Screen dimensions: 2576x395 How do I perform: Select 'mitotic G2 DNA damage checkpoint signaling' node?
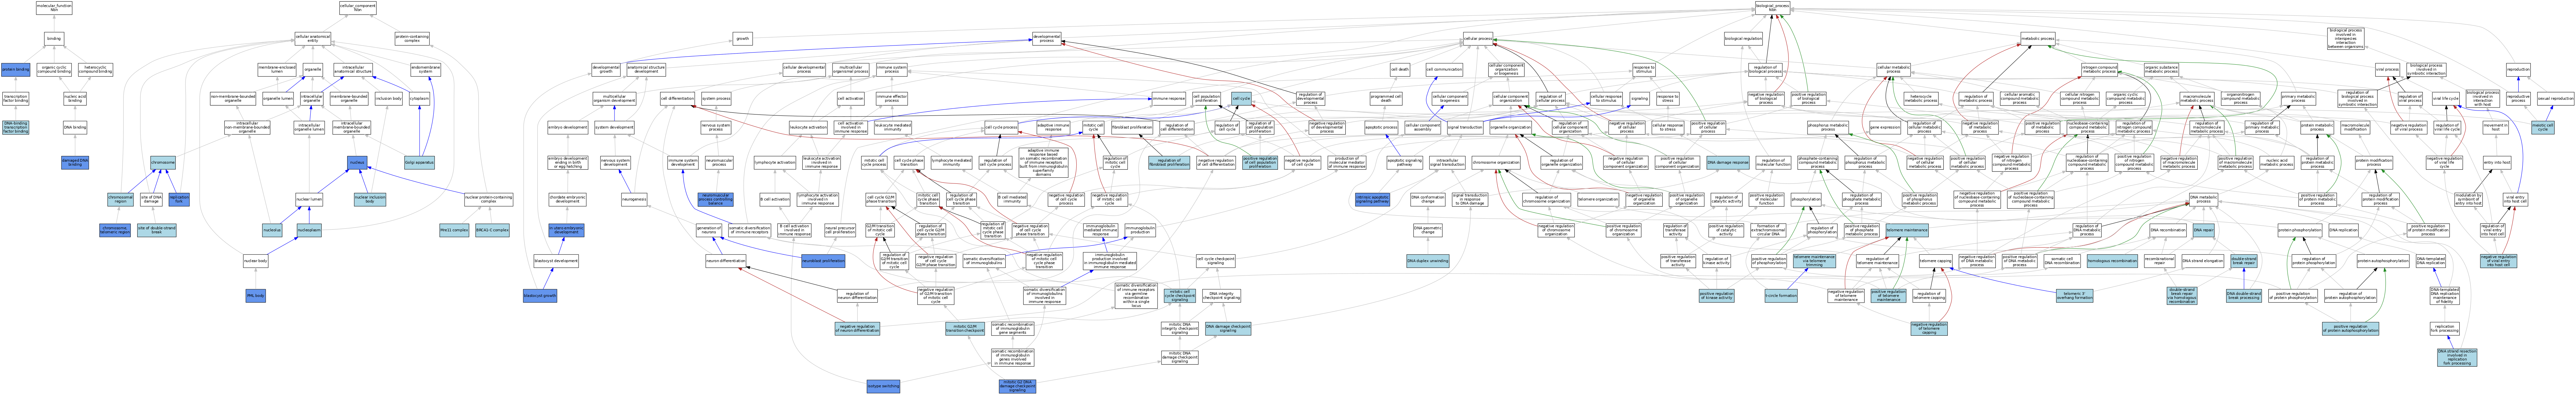point(1018,386)
